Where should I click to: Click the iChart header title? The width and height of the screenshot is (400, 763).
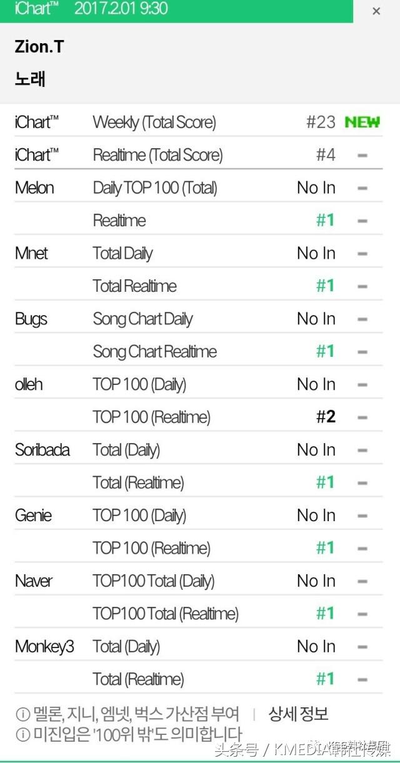(37, 9)
